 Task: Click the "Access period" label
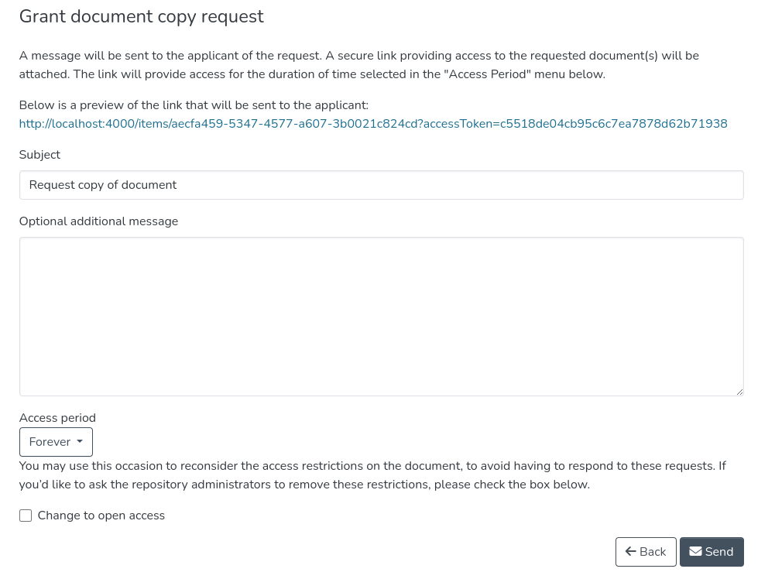pos(57,418)
